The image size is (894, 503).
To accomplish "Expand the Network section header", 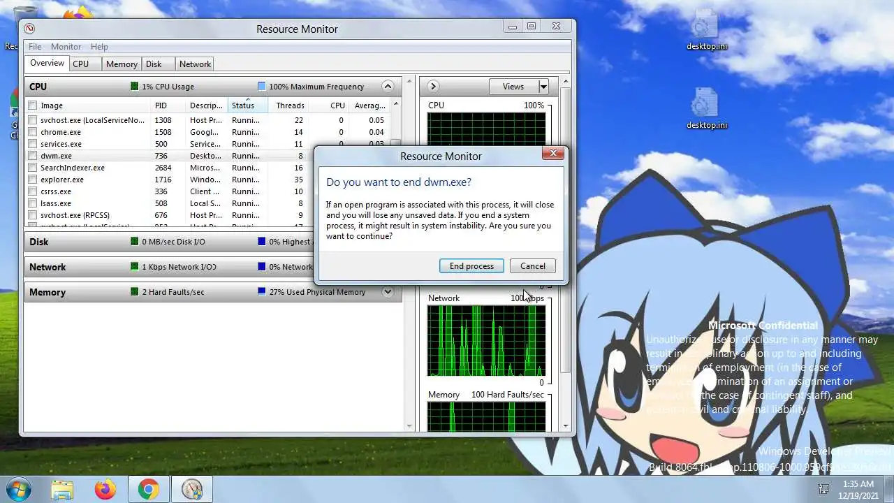I will click(213, 267).
